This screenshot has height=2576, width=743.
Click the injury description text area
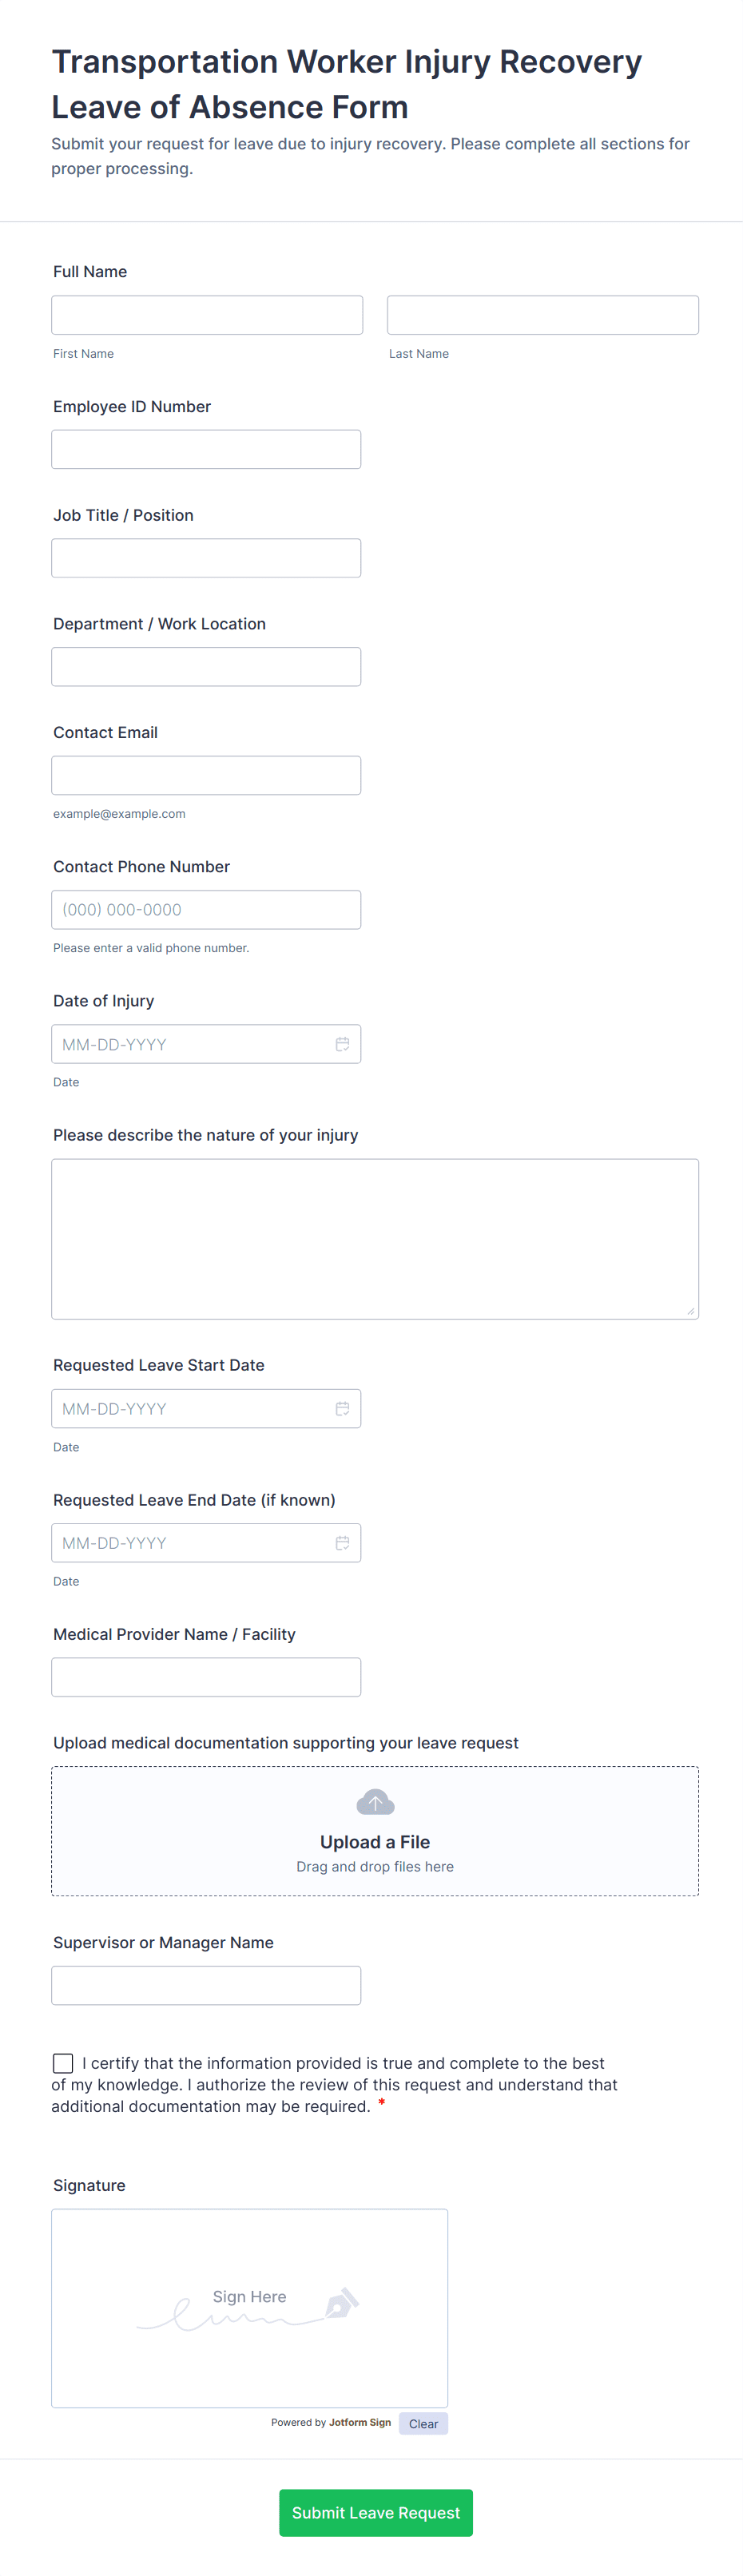(375, 1238)
